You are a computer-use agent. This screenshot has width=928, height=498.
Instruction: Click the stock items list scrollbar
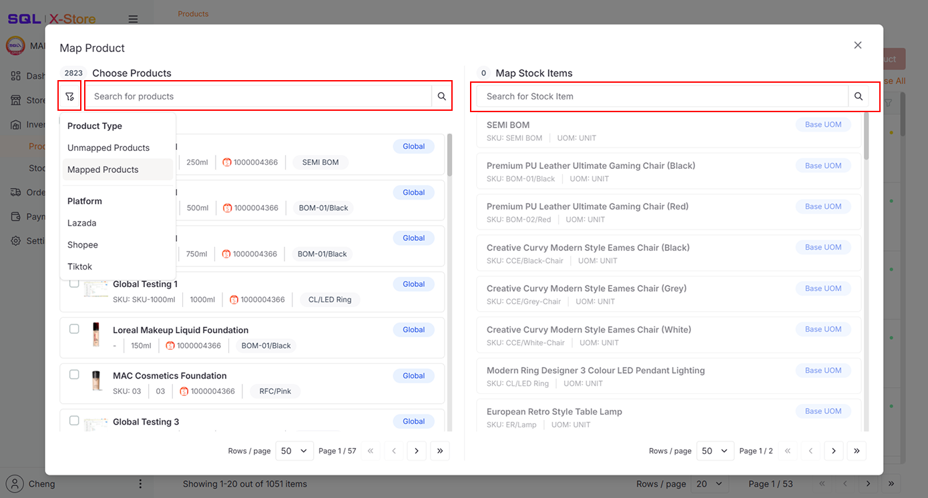tap(867, 137)
